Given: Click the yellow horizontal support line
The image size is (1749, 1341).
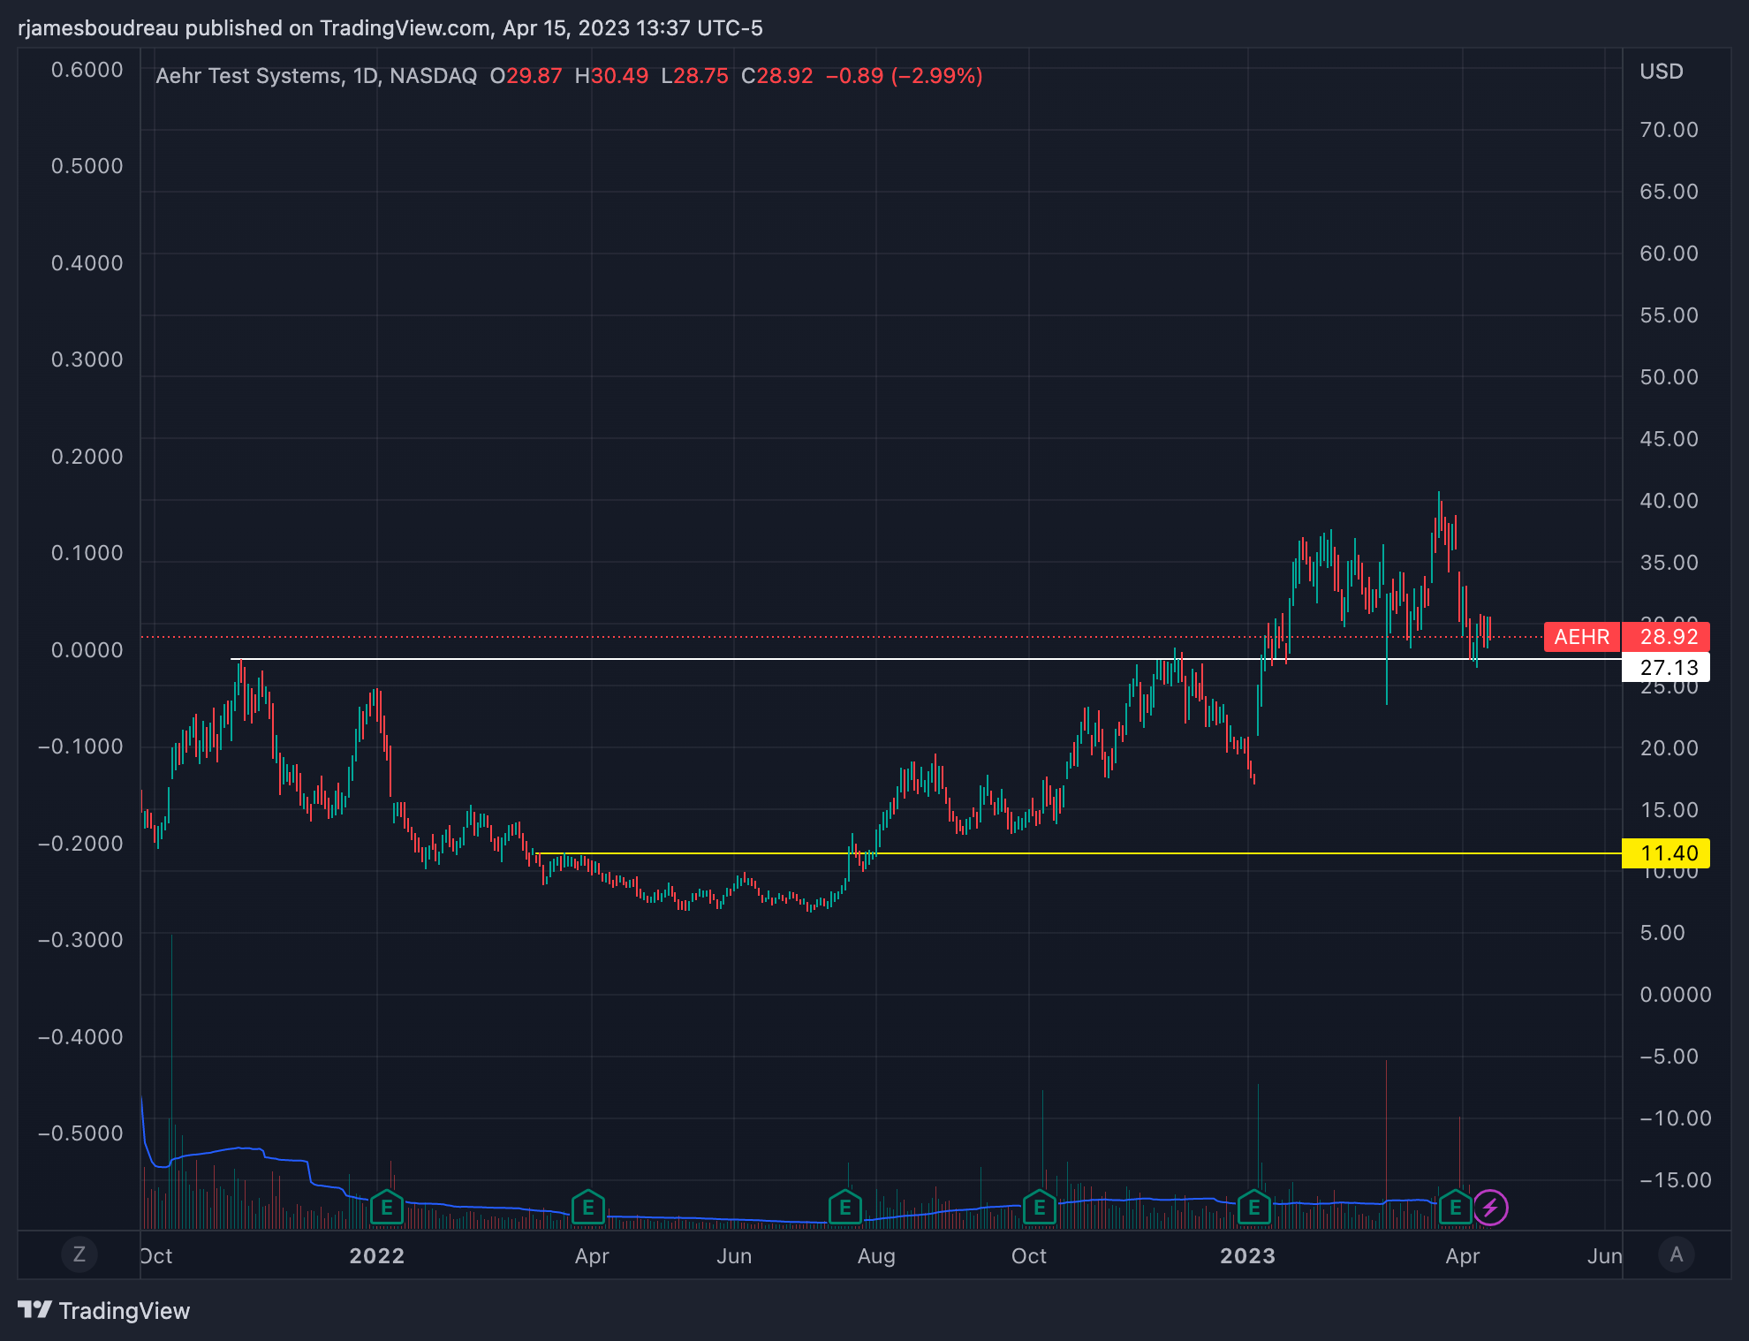Looking at the screenshot, I should tap(1148, 853).
